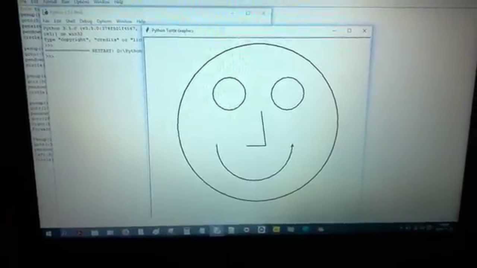Close the Python Shell window
Image resolution: width=477 pixels, height=268 pixels.
(263, 13)
